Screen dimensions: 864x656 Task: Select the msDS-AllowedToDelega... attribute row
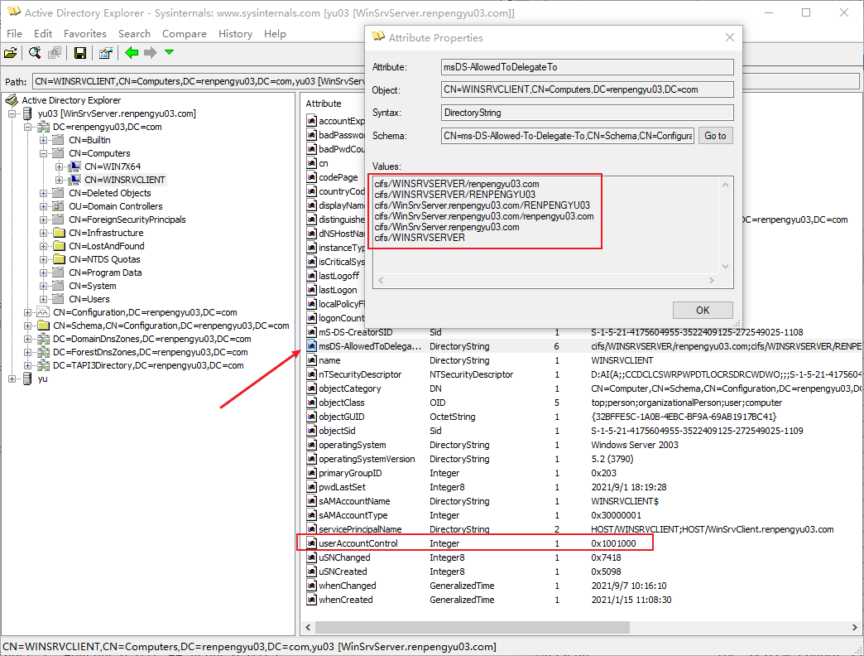(584, 346)
